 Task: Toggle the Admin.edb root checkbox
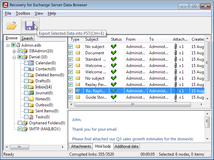tap(13, 45)
